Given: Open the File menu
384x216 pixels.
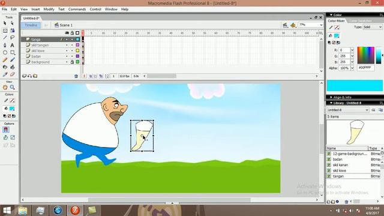Looking at the screenshot, I should pyautogui.click(x=4, y=9).
